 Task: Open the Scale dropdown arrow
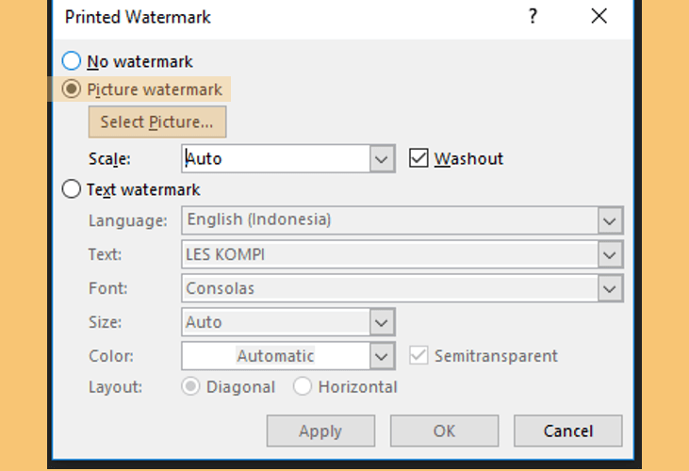[382, 158]
